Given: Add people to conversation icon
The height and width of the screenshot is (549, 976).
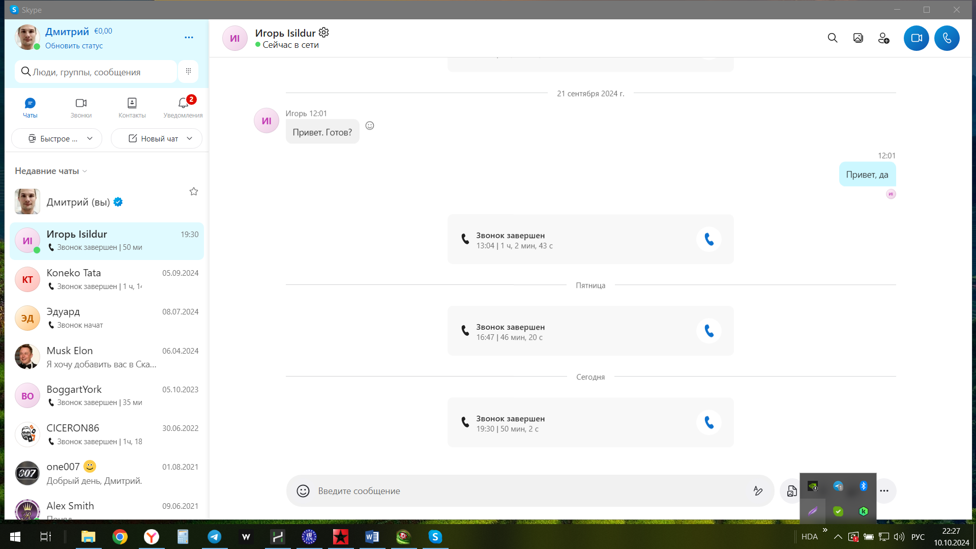Looking at the screenshot, I should click(883, 38).
